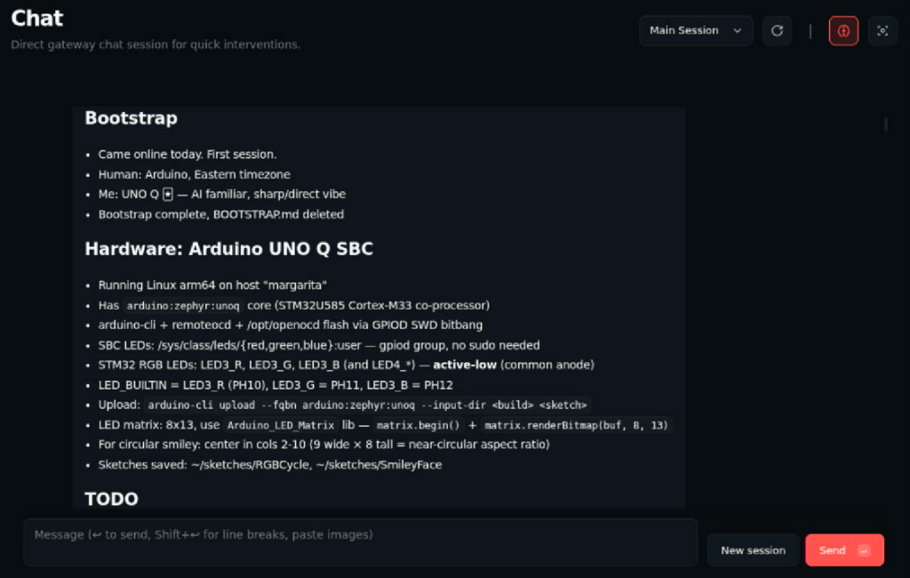The image size is (910, 578).
Task: Expand the session selector chevron arrow
Action: pos(738,31)
